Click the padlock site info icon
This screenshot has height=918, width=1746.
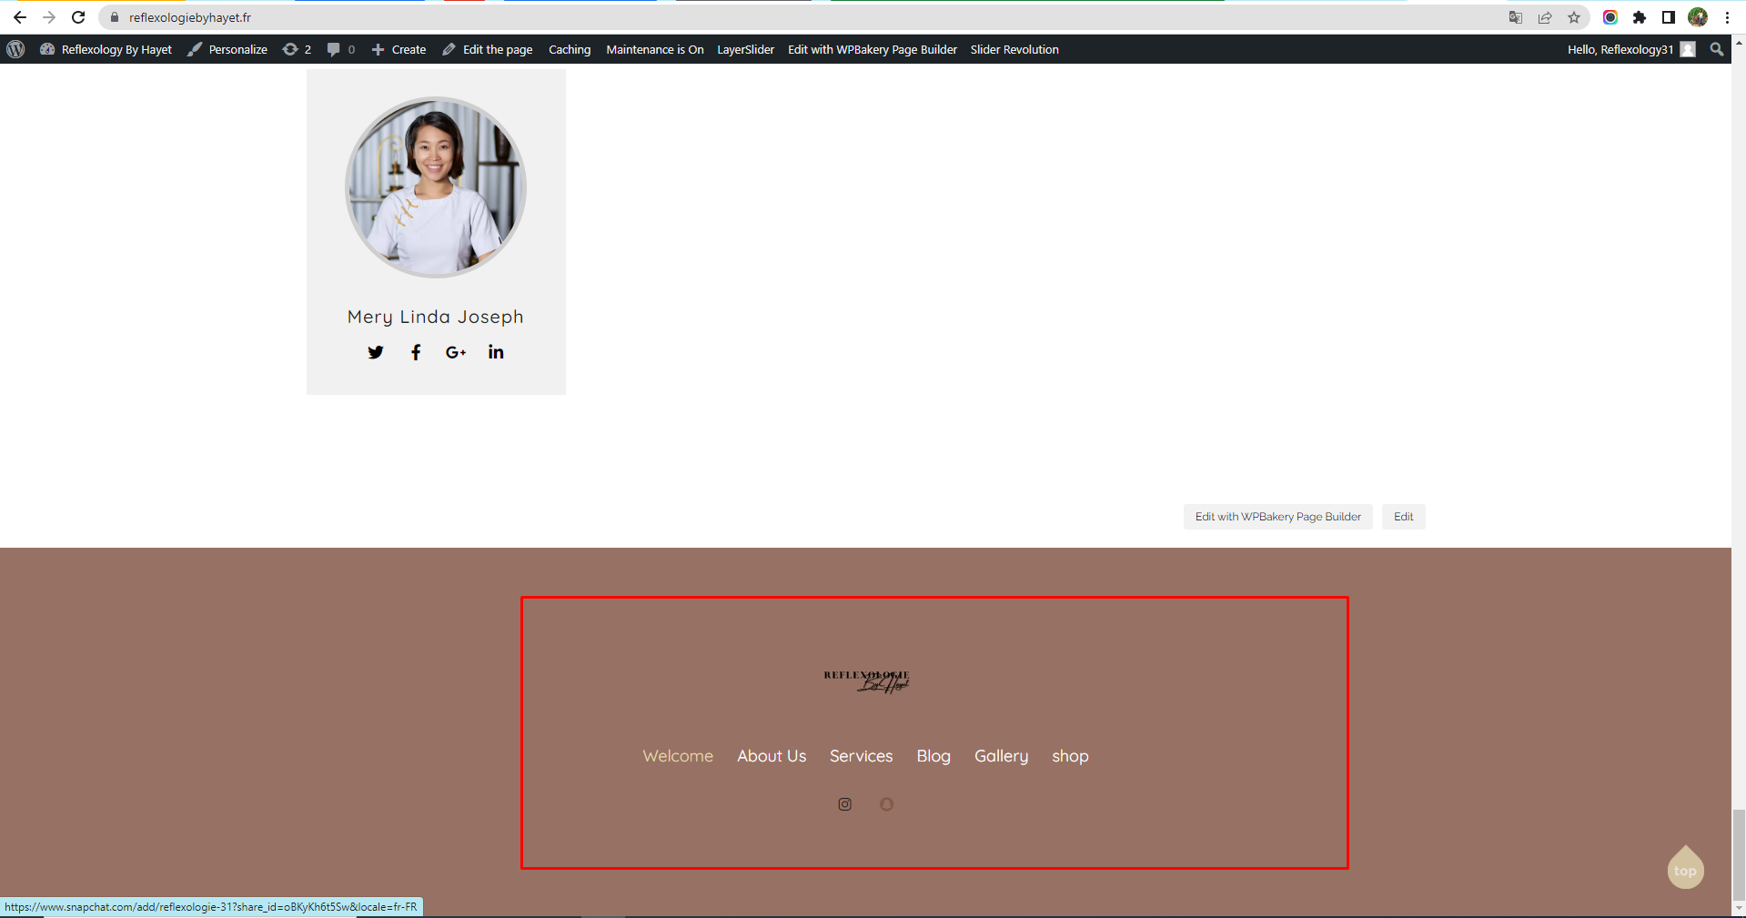click(115, 17)
